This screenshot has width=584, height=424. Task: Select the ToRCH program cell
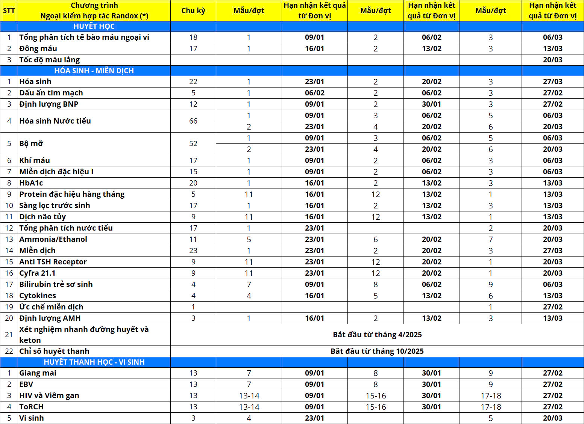(32, 407)
